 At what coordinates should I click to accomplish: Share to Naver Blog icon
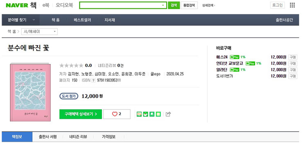pyautogui.click(x=139, y=114)
